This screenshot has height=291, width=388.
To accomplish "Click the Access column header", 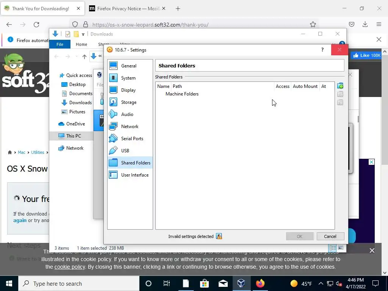I will point(283,86).
